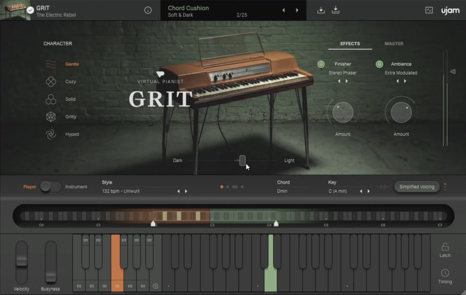The height and width of the screenshot is (295, 466).
Task: Click the save-as preset icon
Action: 336,10
